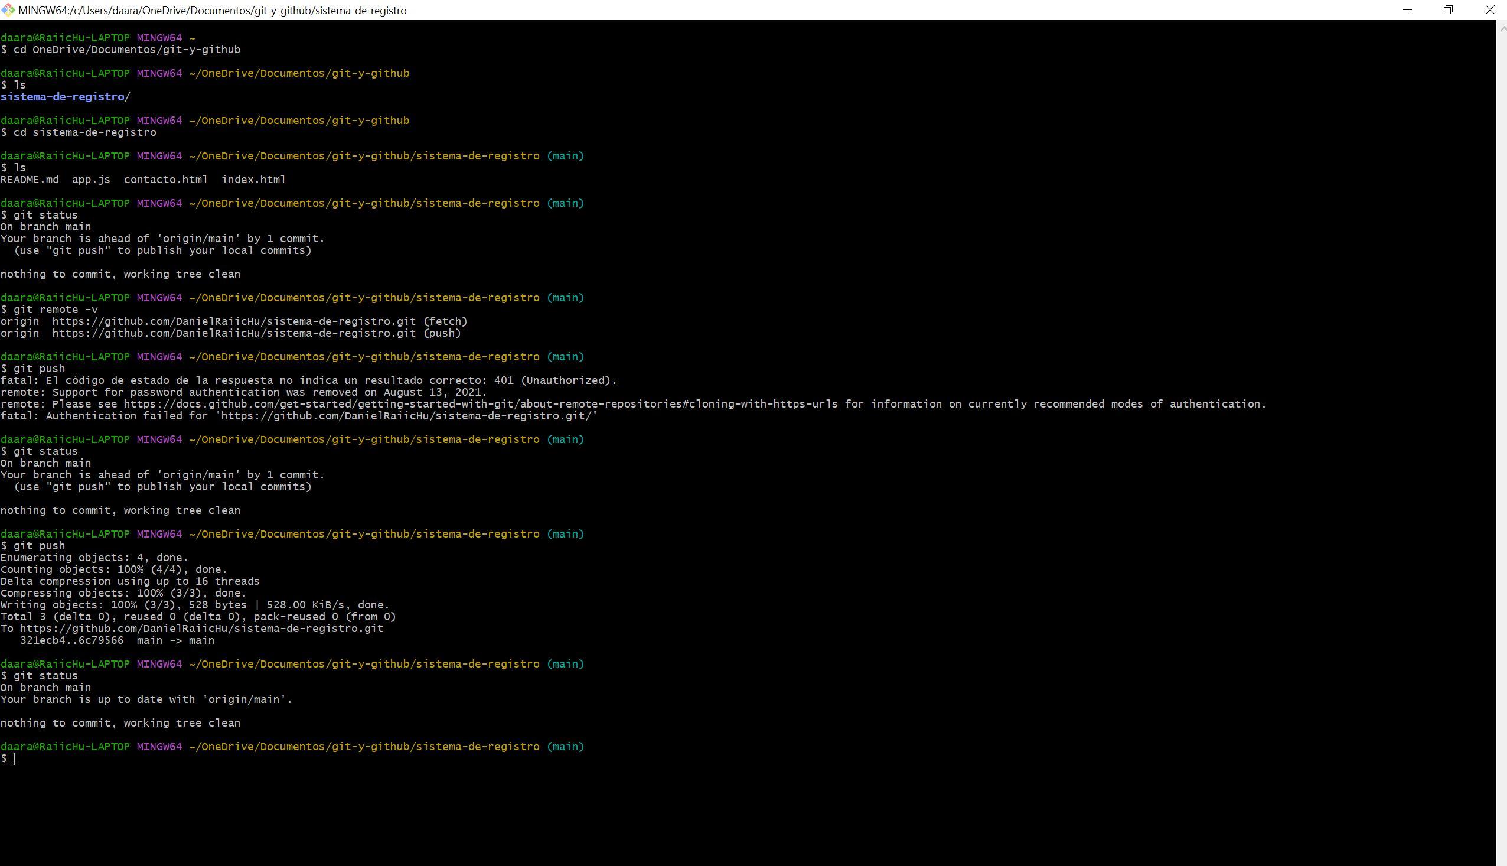Click the Git Bash icon in title bar
1507x866 pixels.
pyautogui.click(x=8, y=10)
